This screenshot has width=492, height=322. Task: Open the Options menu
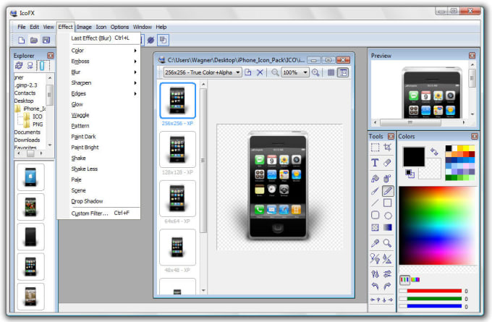(x=119, y=27)
